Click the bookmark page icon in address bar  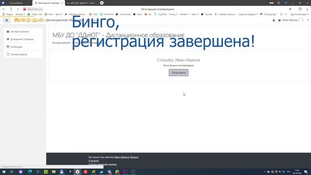tap(290, 9)
